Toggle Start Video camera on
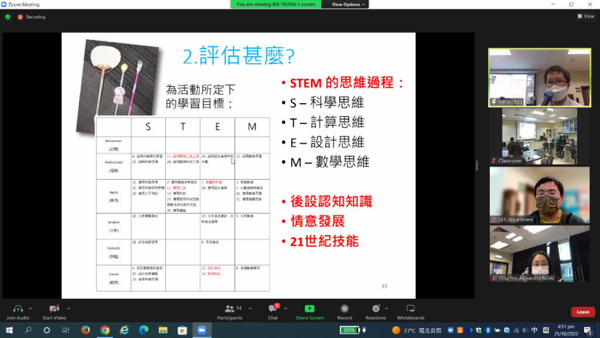Image resolution: width=600 pixels, height=338 pixels. tap(54, 309)
